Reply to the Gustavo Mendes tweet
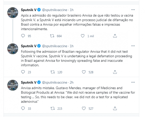Image resolution: width=145 pixels, height=117 pixels. click(23, 108)
